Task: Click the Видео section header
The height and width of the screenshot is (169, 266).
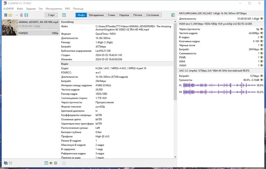Action: pos(117,64)
